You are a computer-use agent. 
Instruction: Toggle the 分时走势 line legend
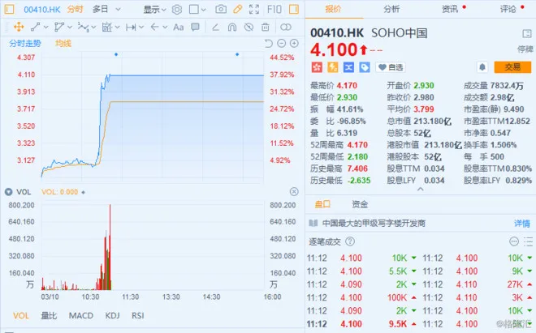[x=25, y=43]
